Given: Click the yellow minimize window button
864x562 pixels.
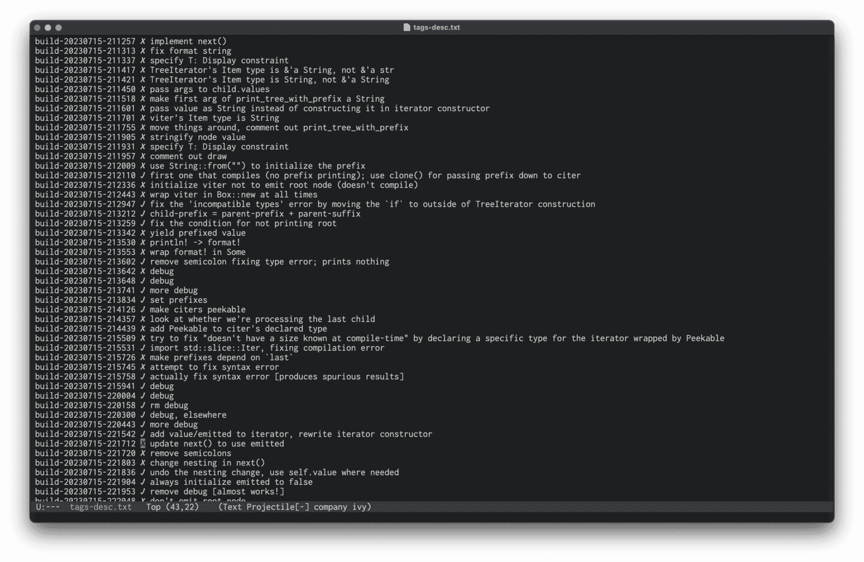Looking at the screenshot, I should click(48, 28).
